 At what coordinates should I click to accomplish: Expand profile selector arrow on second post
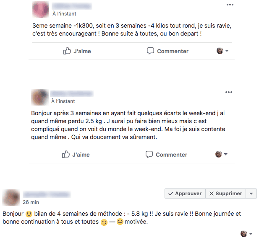(x=226, y=154)
